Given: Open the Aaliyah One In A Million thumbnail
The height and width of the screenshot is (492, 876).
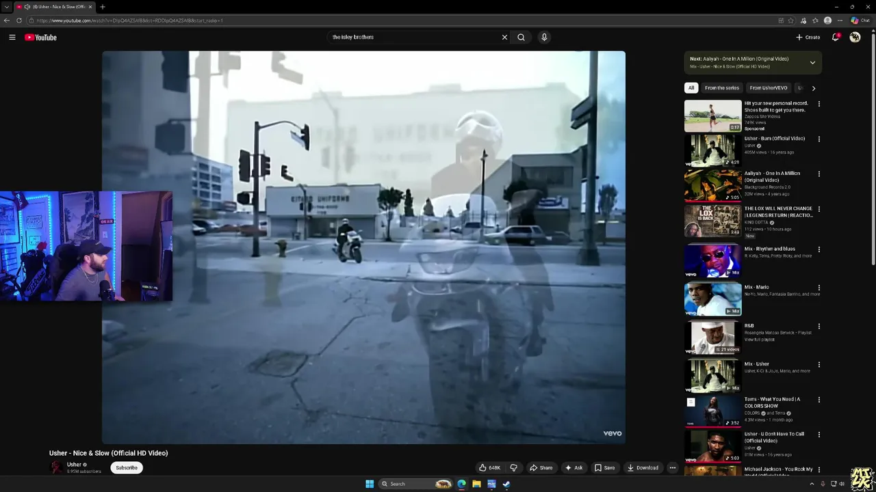Looking at the screenshot, I should [x=712, y=185].
